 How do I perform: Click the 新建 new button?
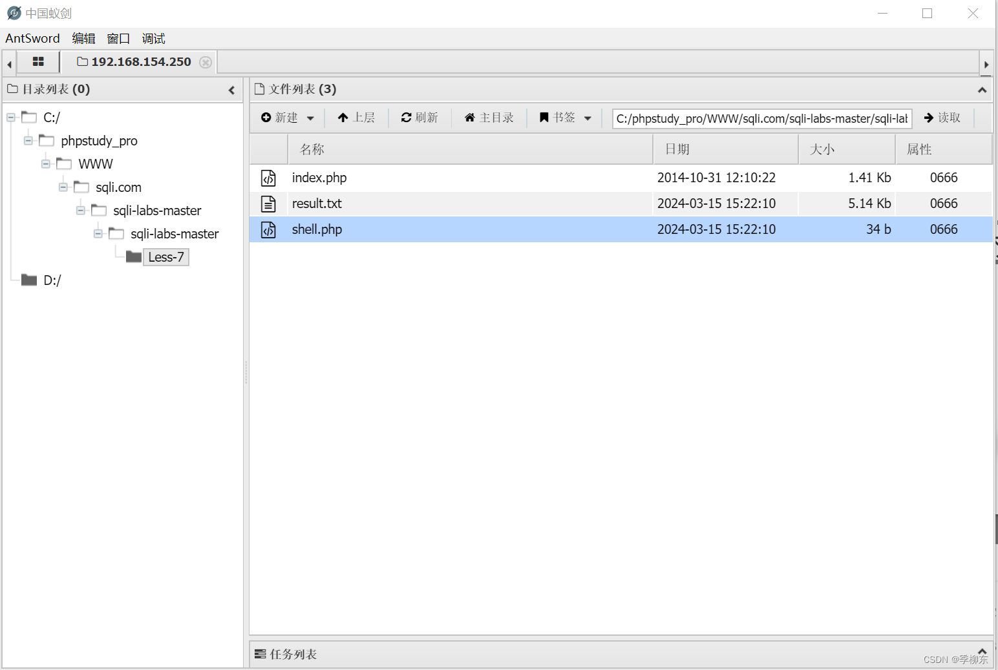point(279,118)
